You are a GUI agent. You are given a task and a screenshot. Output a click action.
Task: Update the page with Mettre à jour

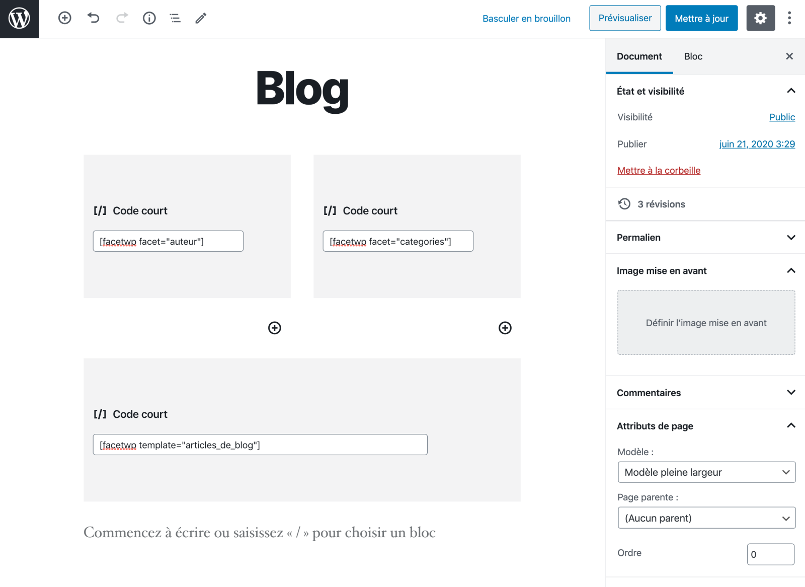[701, 18]
